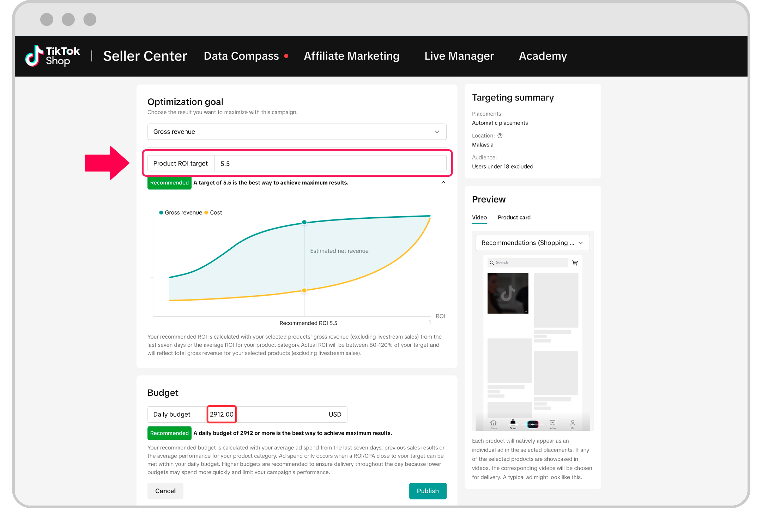The height and width of the screenshot is (508, 762).
Task: Open the Gross revenue optimization goal dropdown
Action: (437, 132)
